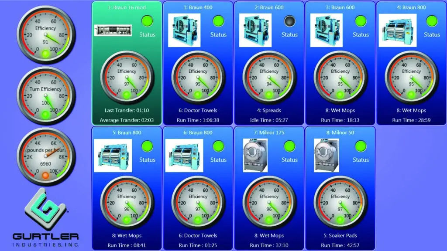Open the pounds per hour gauge
Image resolution: width=447 pixels, height=251 pixels.
46,156
